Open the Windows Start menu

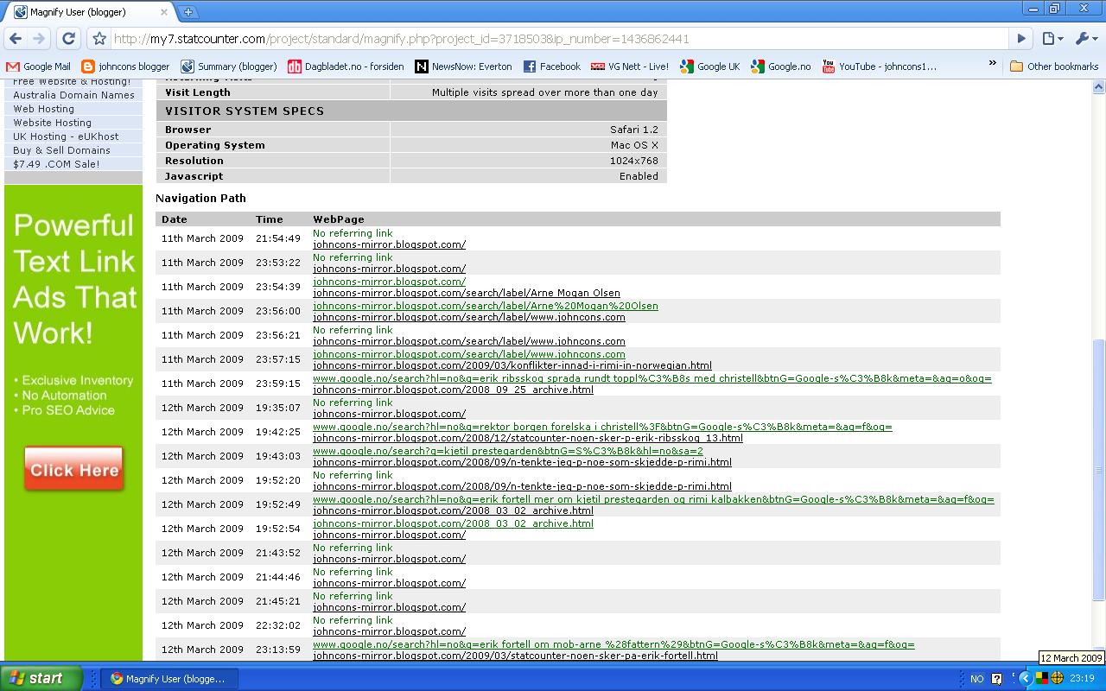(41, 678)
